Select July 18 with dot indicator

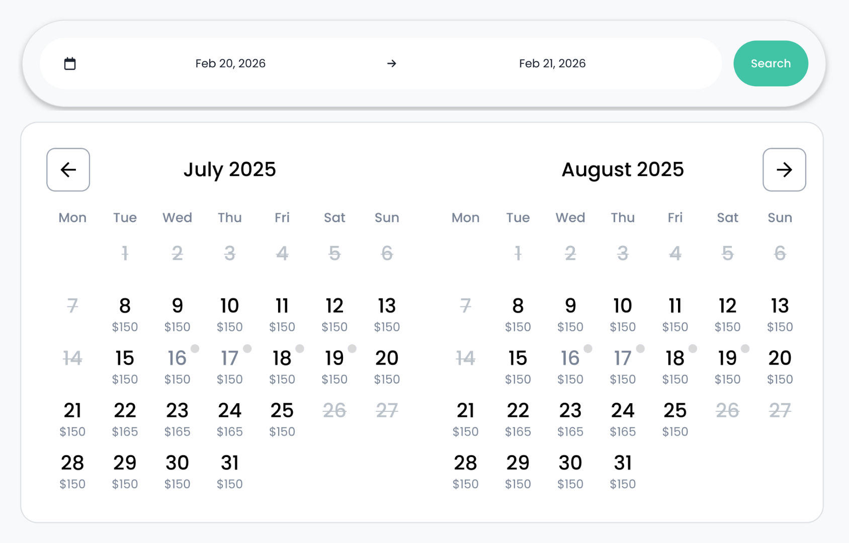point(282,367)
